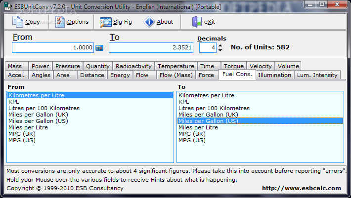This screenshot has width=351, height=198.
Task: Select KPL in the From list
Action: click(90, 102)
